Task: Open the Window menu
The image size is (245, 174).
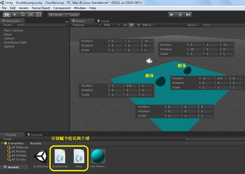Action: [80, 8]
